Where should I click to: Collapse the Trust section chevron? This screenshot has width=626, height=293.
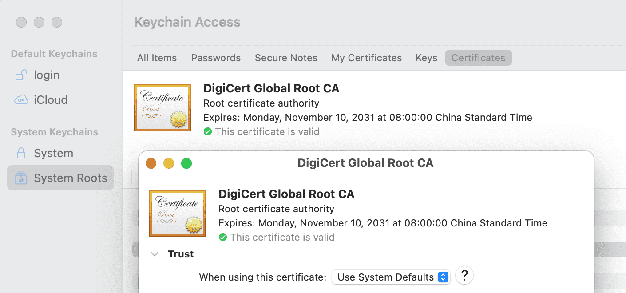tap(155, 254)
